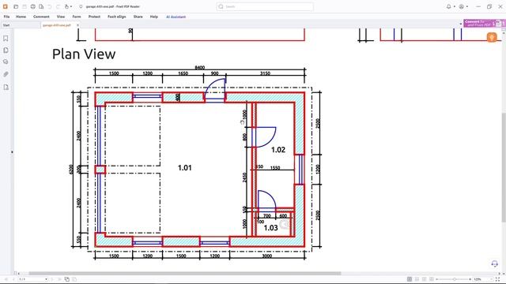This screenshot has height=284, width=506.
Task: Switch to the Home ribbon tab
Action: [21, 17]
